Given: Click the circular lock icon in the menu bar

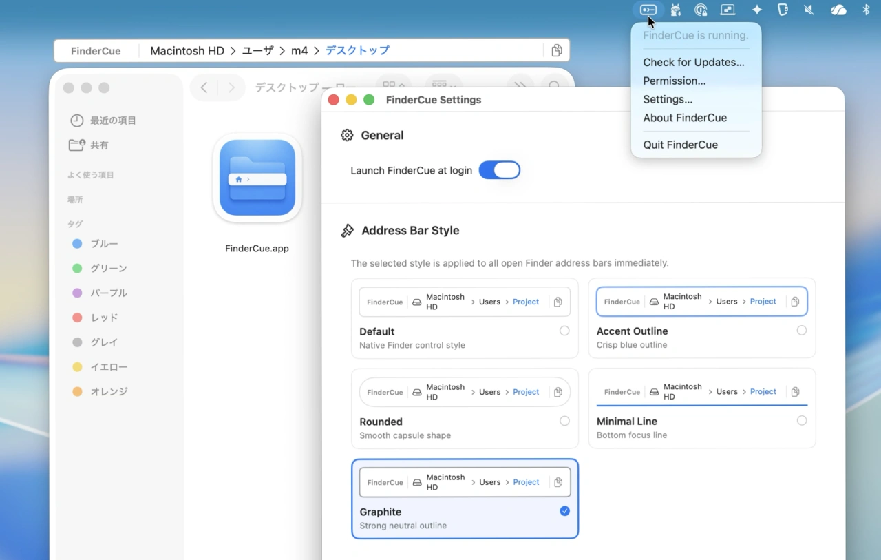Looking at the screenshot, I should (x=701, y=10).
